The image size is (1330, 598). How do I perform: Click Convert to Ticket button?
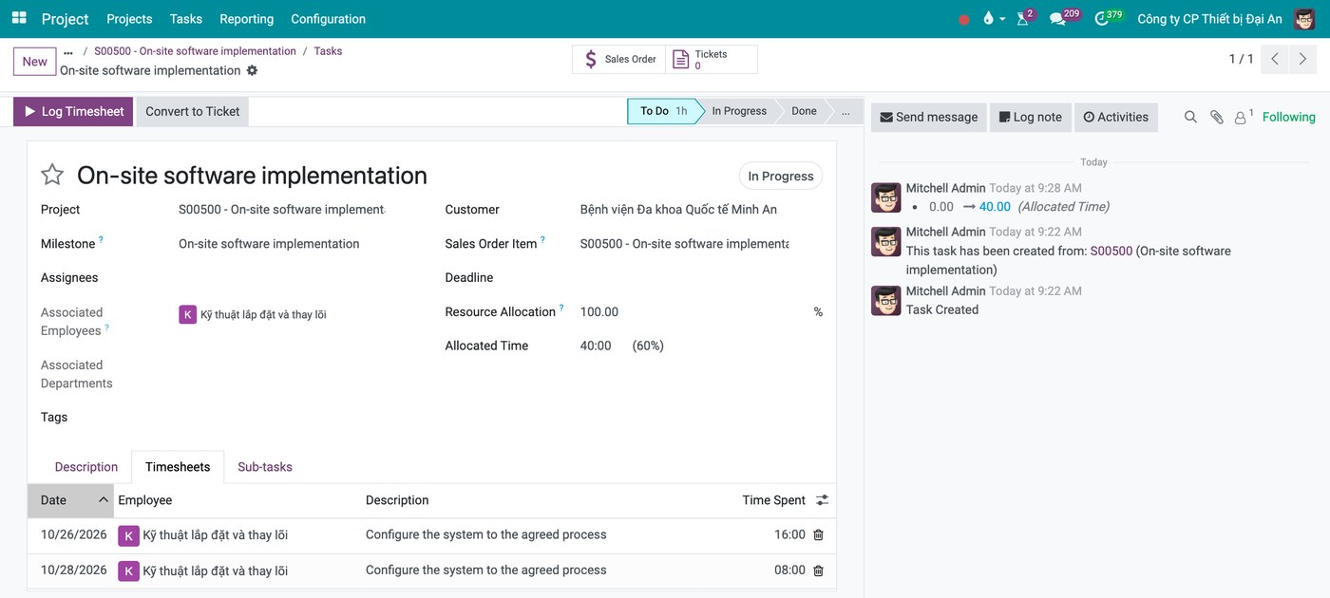pyautogui.click(x=193, y=111)
